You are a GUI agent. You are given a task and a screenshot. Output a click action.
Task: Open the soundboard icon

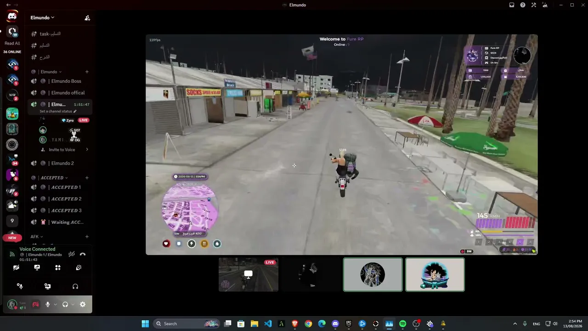point(79,268)
